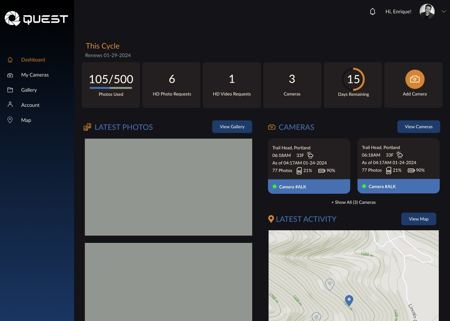Click the home icon beside Dashboard
This screenshot has width=450, height=321.
(10, 60)
